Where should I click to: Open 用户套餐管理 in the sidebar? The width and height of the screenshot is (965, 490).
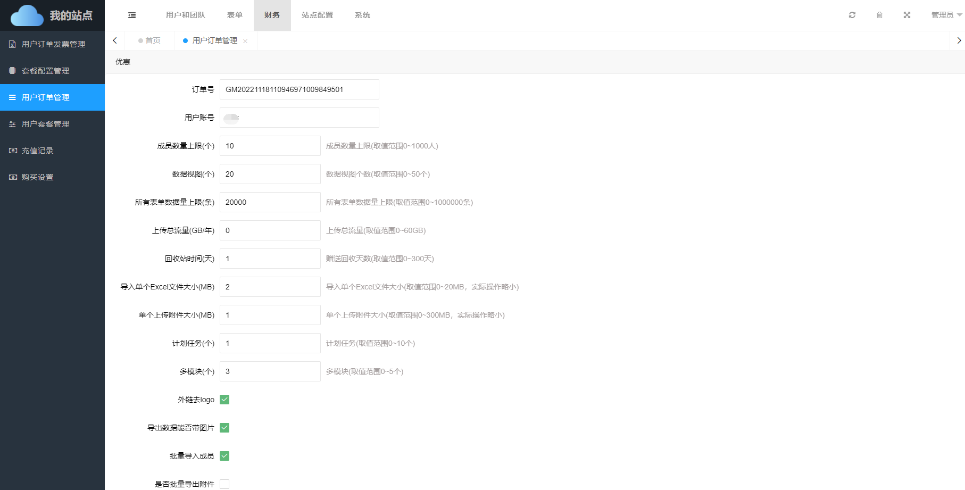(x=45, y=124)
